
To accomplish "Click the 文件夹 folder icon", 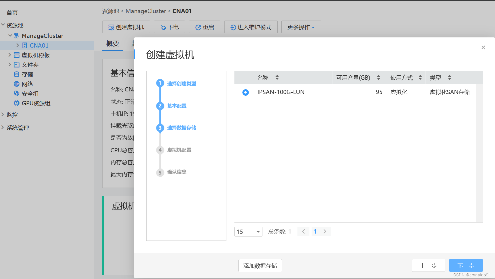I will pyautogui.click(x=17, y=65).
